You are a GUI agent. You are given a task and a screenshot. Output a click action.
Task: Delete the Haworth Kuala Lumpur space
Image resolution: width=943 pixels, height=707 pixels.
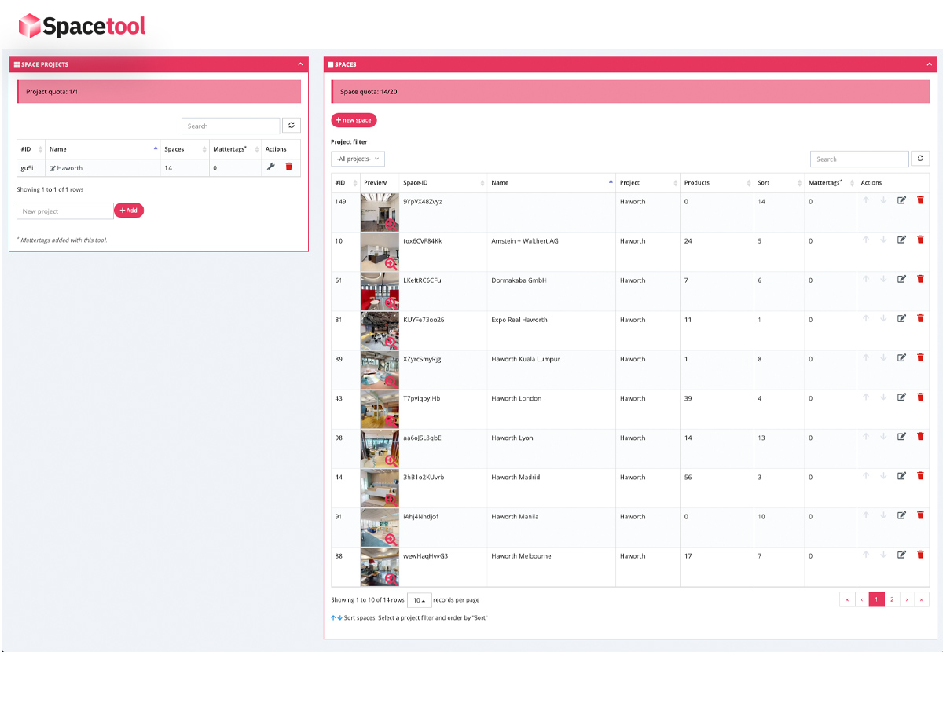[x=920, y=357]
